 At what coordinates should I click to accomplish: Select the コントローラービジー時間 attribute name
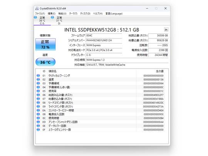[61, 110]
